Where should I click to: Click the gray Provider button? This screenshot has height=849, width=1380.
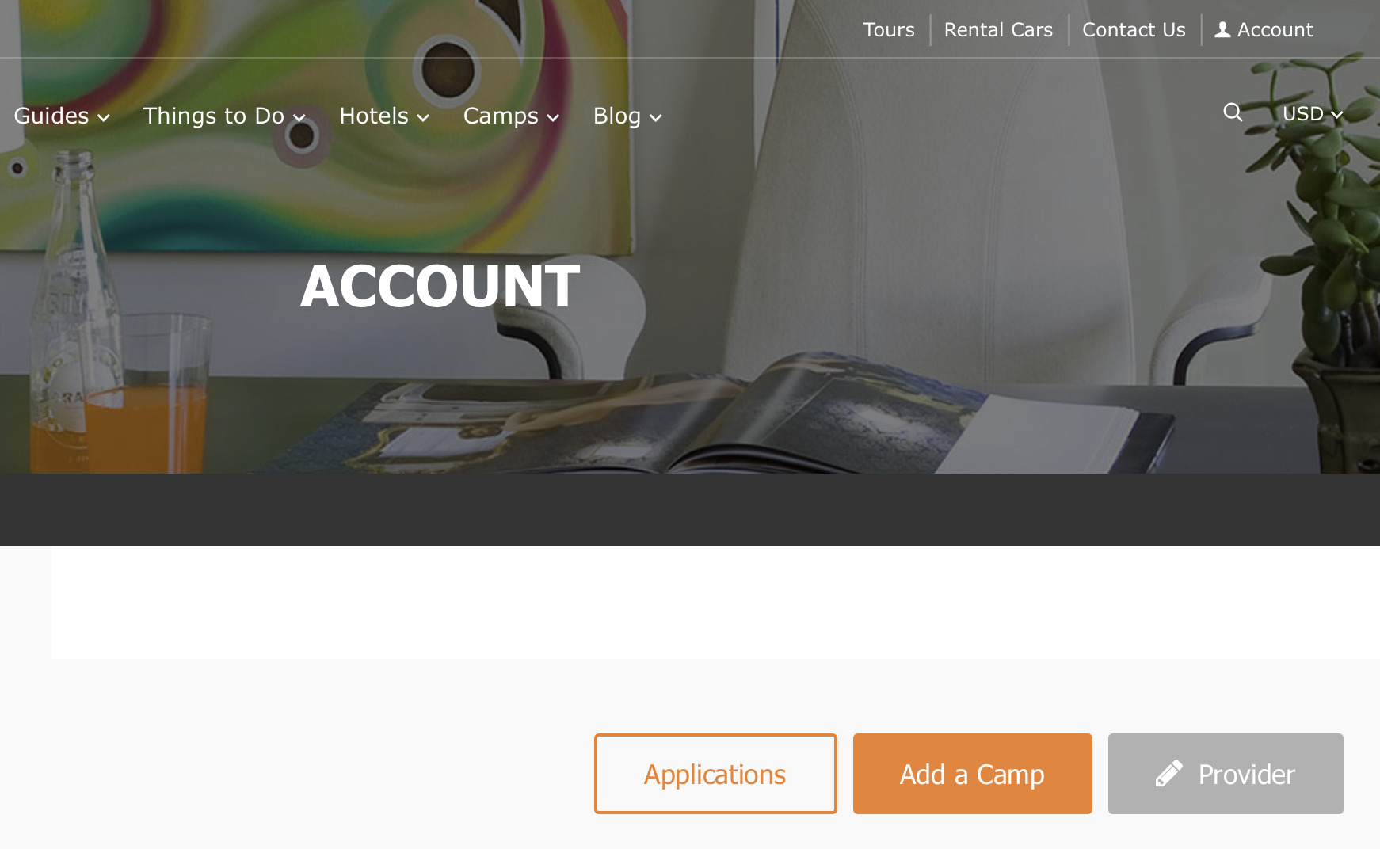tap(1226, 774)
